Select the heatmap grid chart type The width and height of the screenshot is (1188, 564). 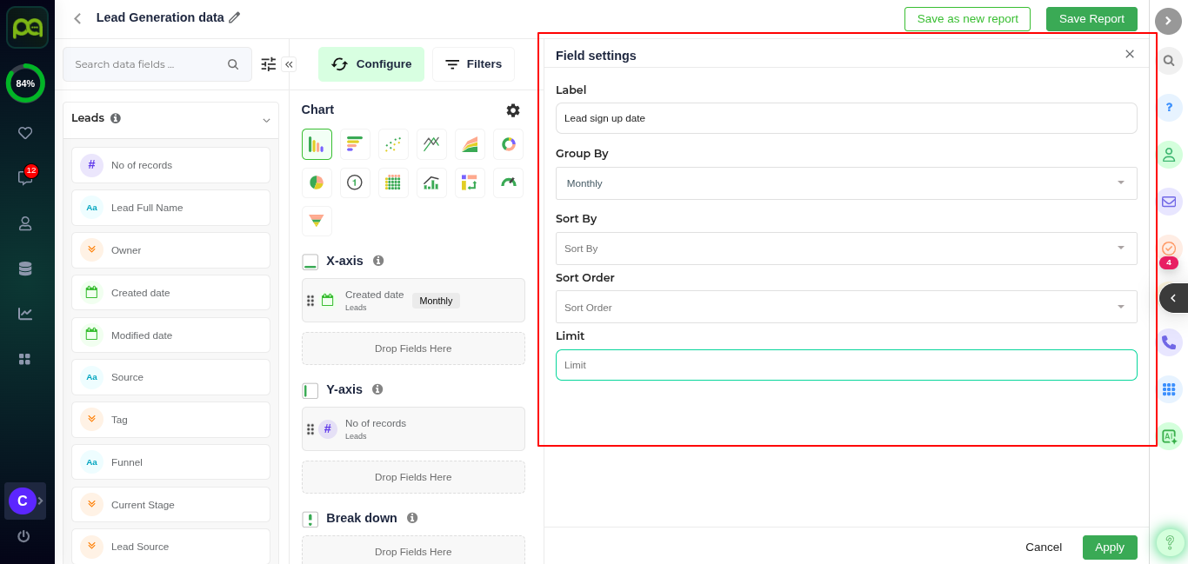[393, 182]
